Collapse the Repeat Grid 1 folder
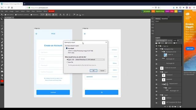 click(x=162, y=84)
